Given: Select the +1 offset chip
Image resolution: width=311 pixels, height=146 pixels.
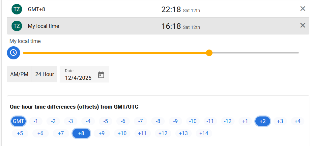Looking at the screenshot, I should pyautogui.click(x=245, y=121).
